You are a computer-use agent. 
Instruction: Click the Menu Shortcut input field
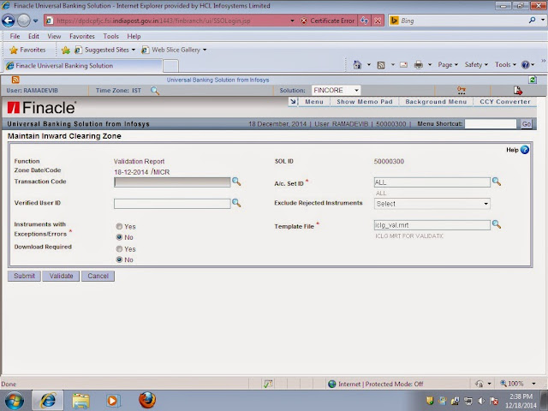(x=491, y=123)
